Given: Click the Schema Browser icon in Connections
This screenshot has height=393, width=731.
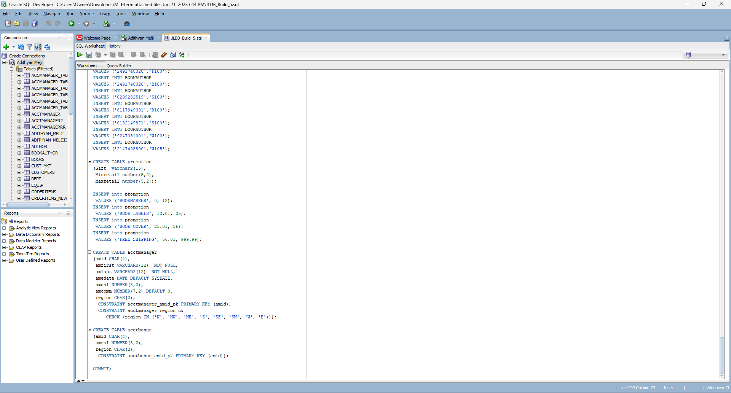Looking at the screenshot, I should pos(47,47).
